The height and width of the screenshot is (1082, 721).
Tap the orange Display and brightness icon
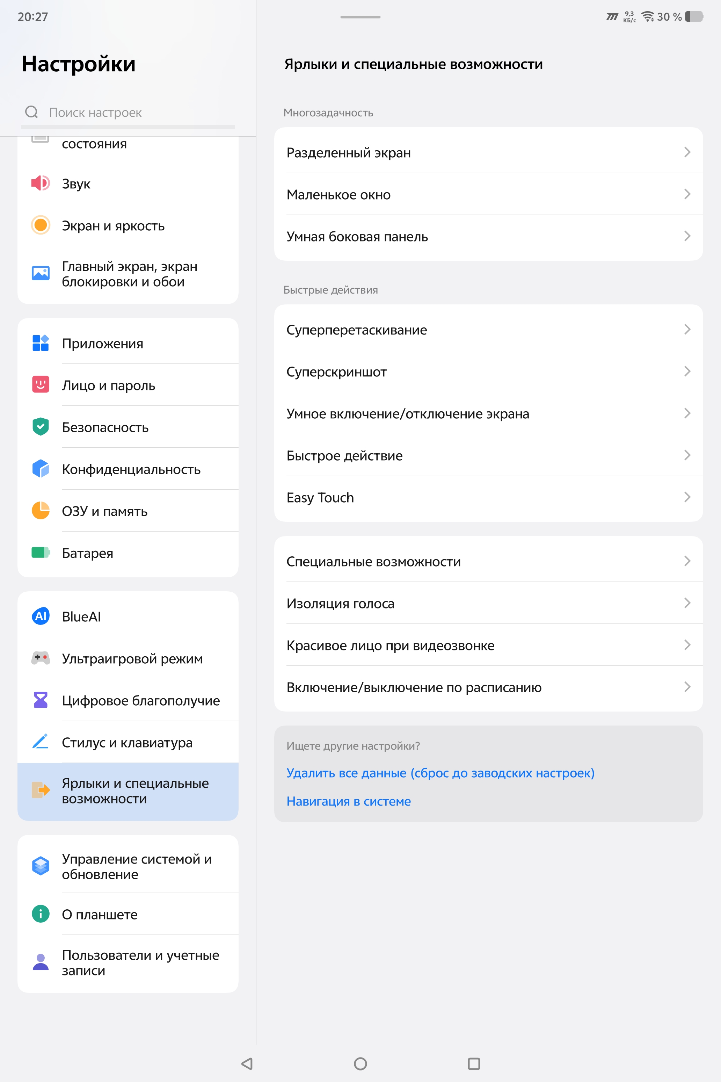pyautogui.click(x=41, y=225)
